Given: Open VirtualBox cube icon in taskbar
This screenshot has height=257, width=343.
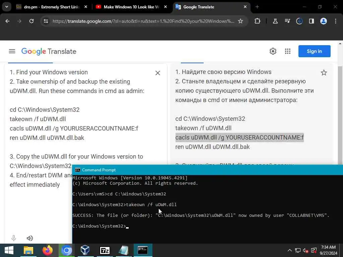Looking at the screenshot, I should click(85, 250).
